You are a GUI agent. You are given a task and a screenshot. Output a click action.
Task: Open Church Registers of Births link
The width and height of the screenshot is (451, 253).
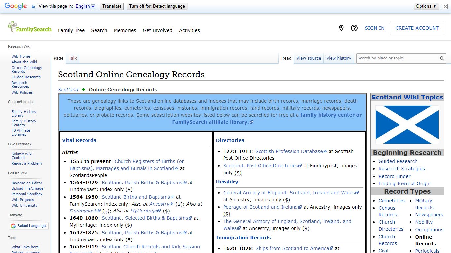point(126,165)
